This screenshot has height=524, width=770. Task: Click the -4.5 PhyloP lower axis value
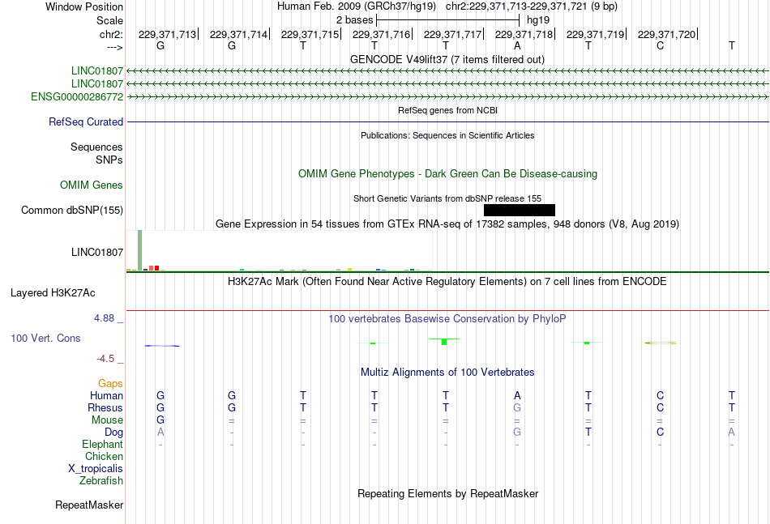(x=105, y=359)
